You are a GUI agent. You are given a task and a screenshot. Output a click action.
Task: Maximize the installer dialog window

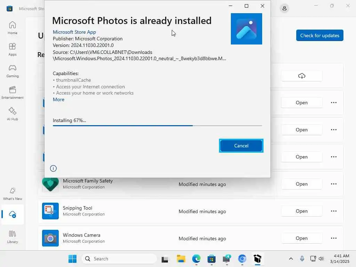[246, 6]
